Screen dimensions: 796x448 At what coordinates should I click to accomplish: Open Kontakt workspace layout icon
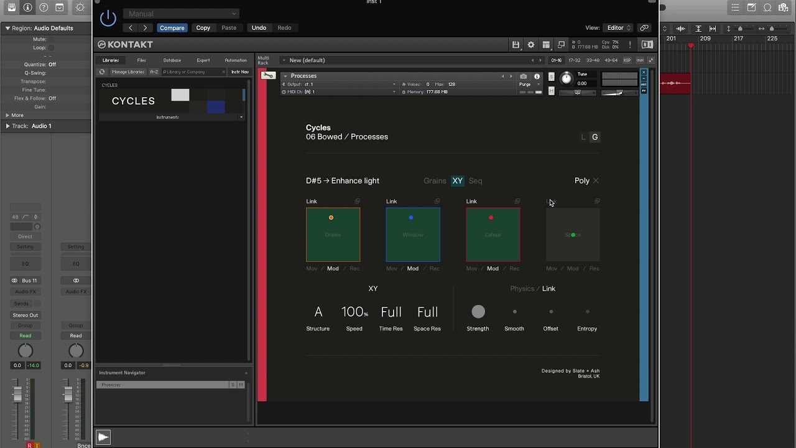click(x=546, y=45)
